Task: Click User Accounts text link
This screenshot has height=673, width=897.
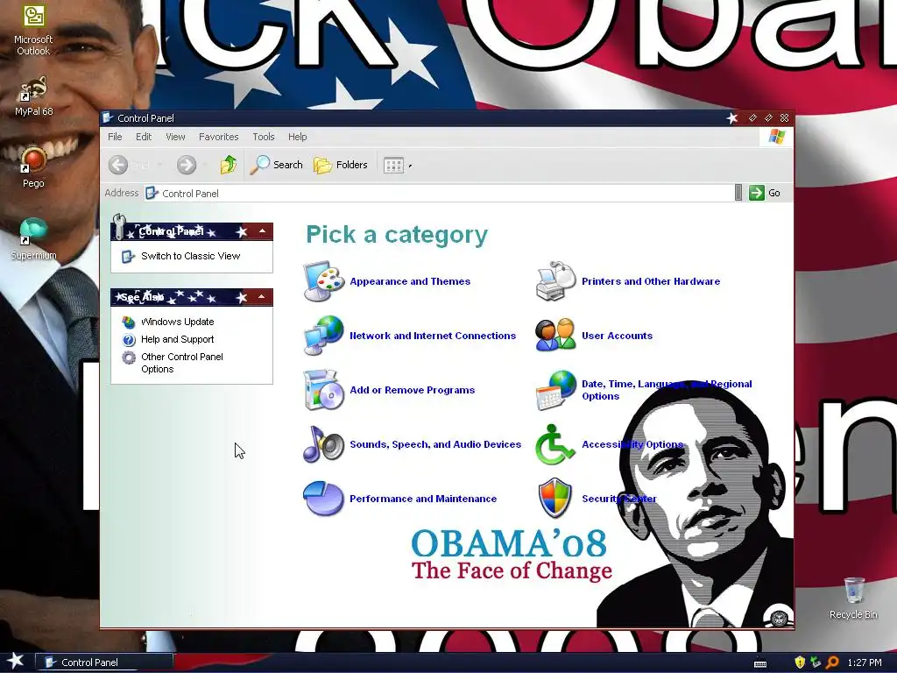Action: (618, 336)
